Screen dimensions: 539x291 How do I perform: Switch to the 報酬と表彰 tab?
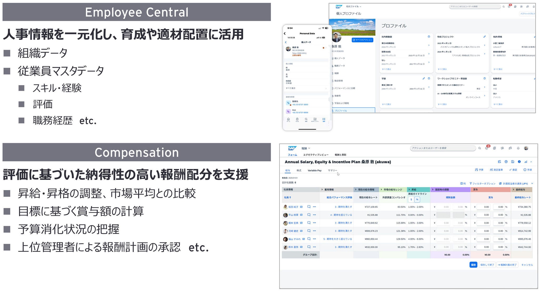(340, 155)
